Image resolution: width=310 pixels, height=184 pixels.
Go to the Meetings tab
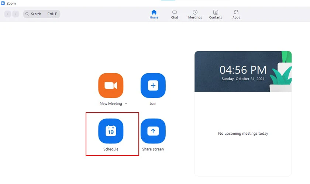click(195, 14)
